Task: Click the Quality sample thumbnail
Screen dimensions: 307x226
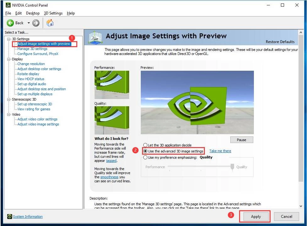Action: (112, 120)
